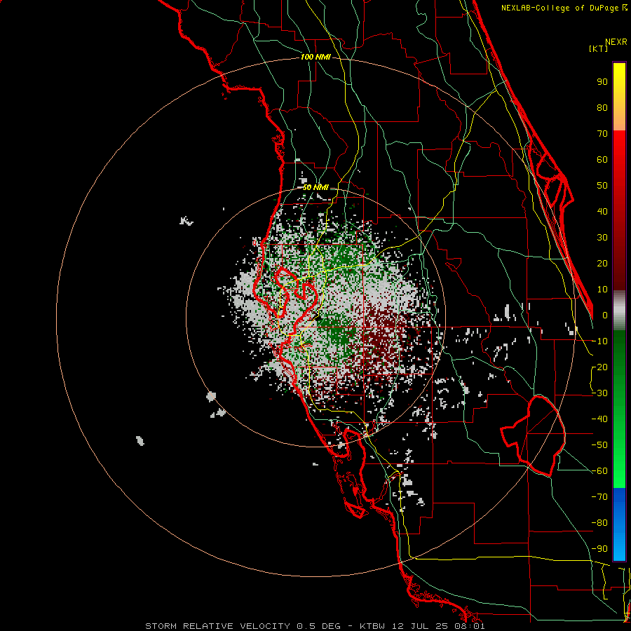This screenshot has height=631, width=631.
Task: Click the -90 scale value
Action: 599,549
